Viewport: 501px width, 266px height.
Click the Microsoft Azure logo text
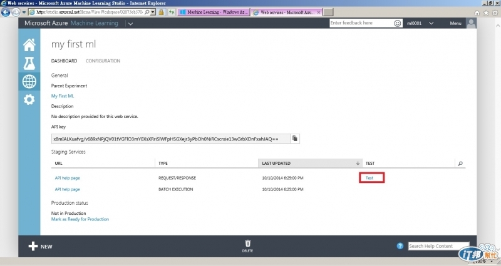click(46, 23)
